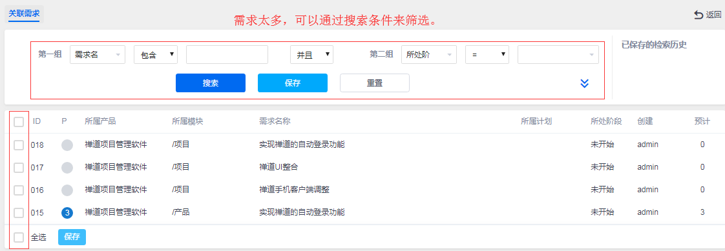Click the 已保存的检索历史 heading
The image size is (725, 251).
[x=654, y=45]
